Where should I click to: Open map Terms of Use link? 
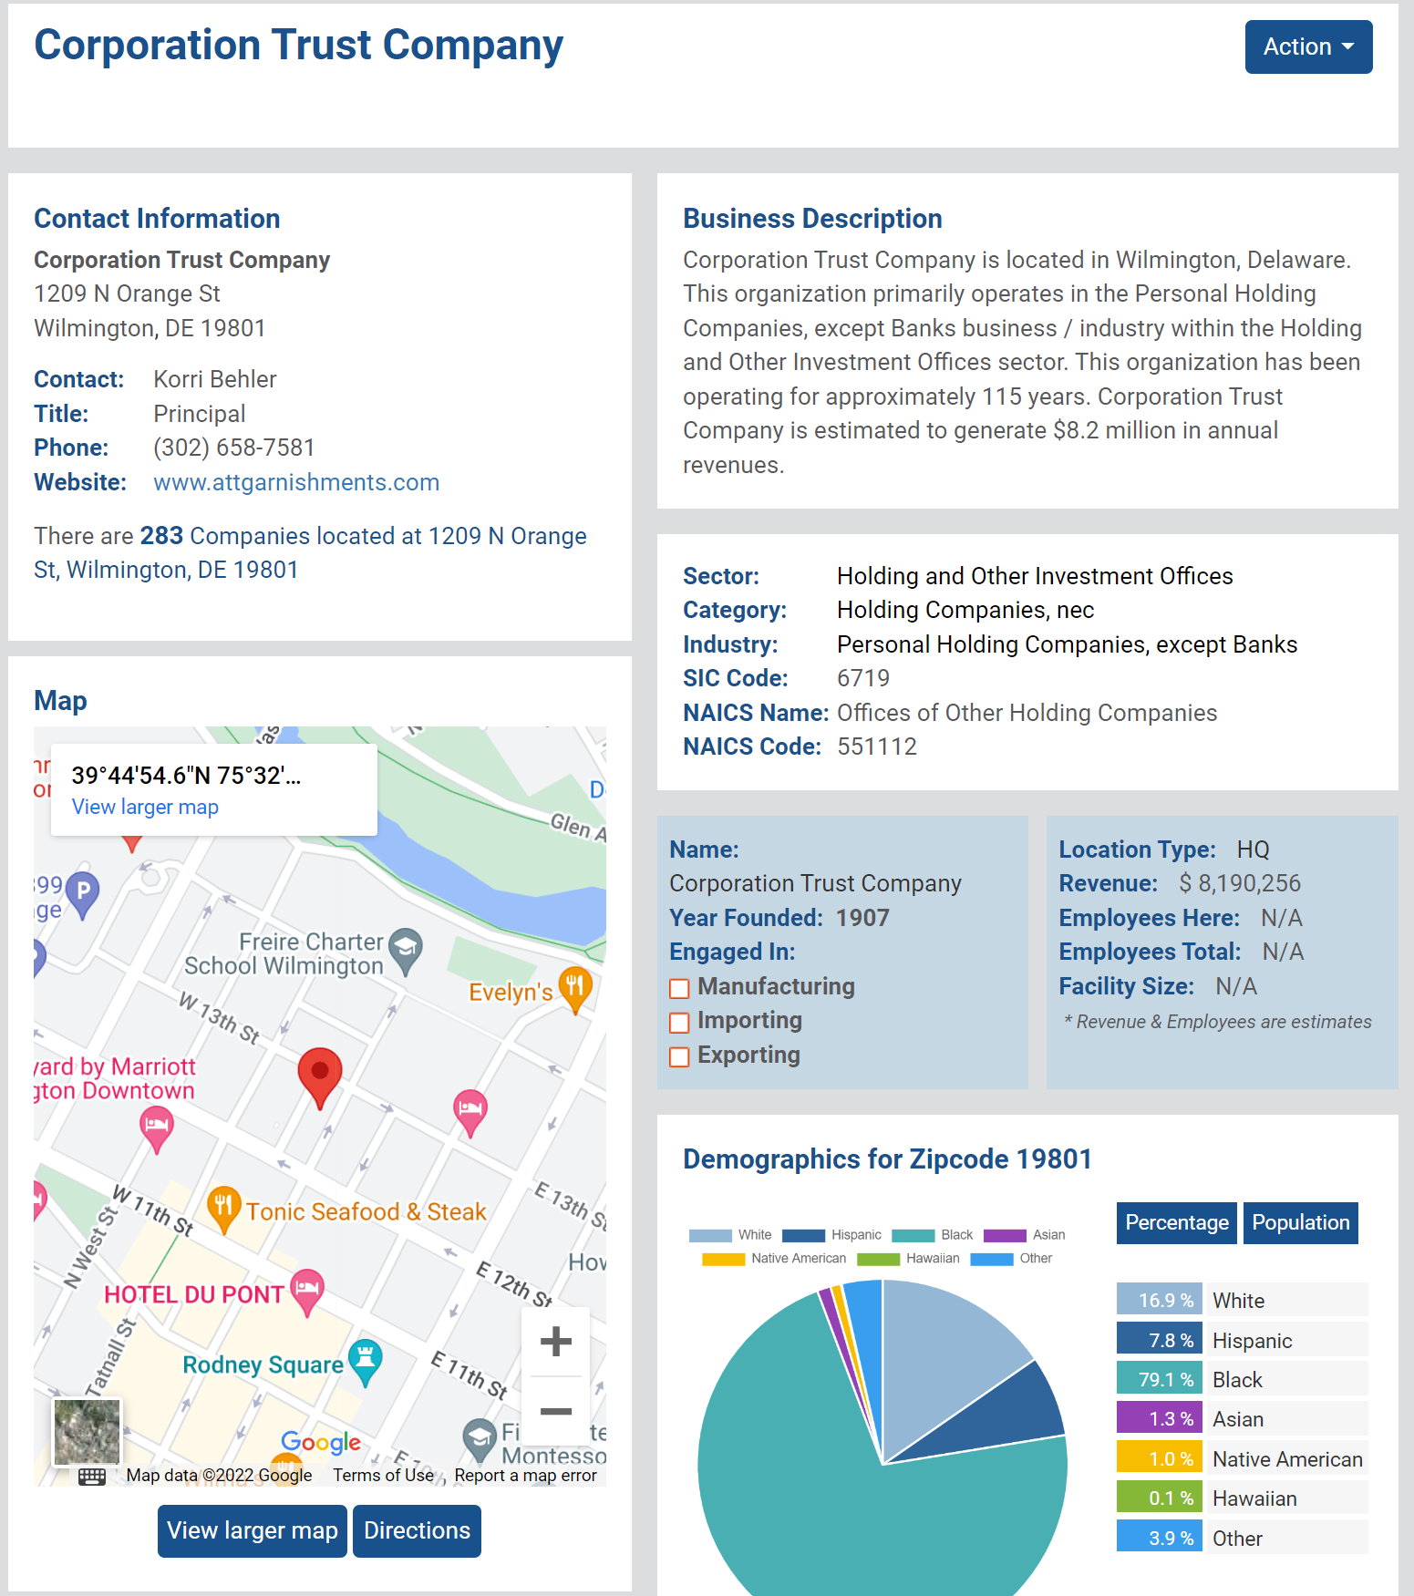pyautogui.click(x=383, y=1476)
